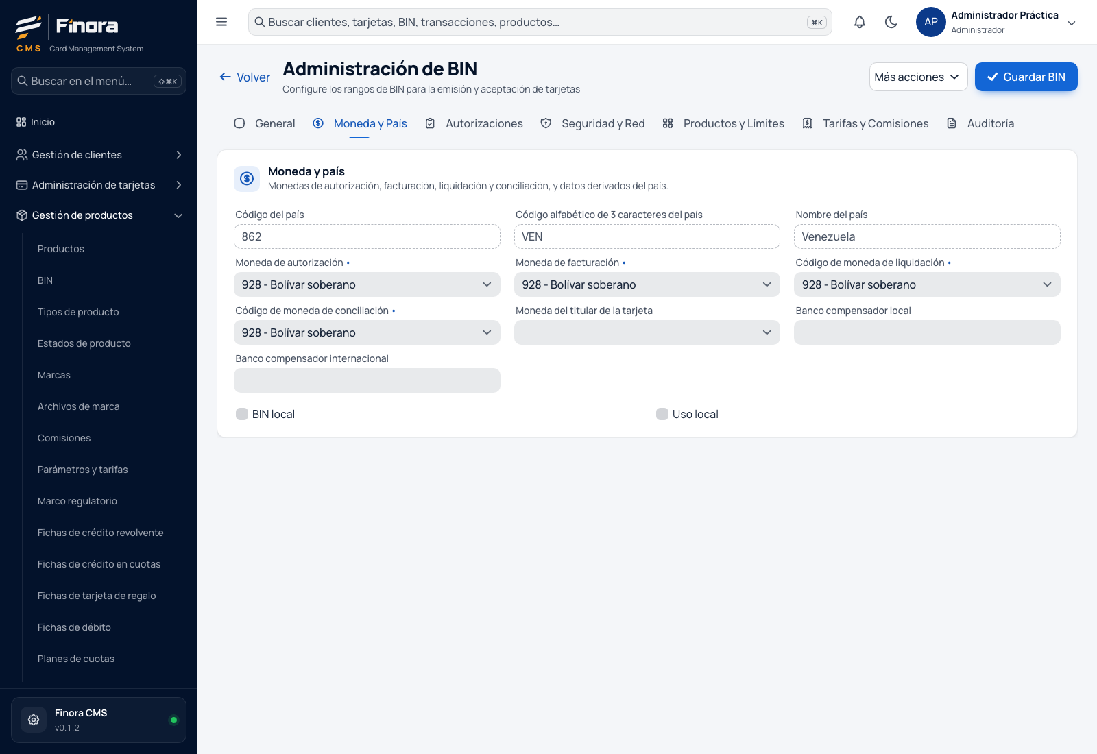Click the AP user avatar
Viewport: 1097px width, 754px height.
931,22
